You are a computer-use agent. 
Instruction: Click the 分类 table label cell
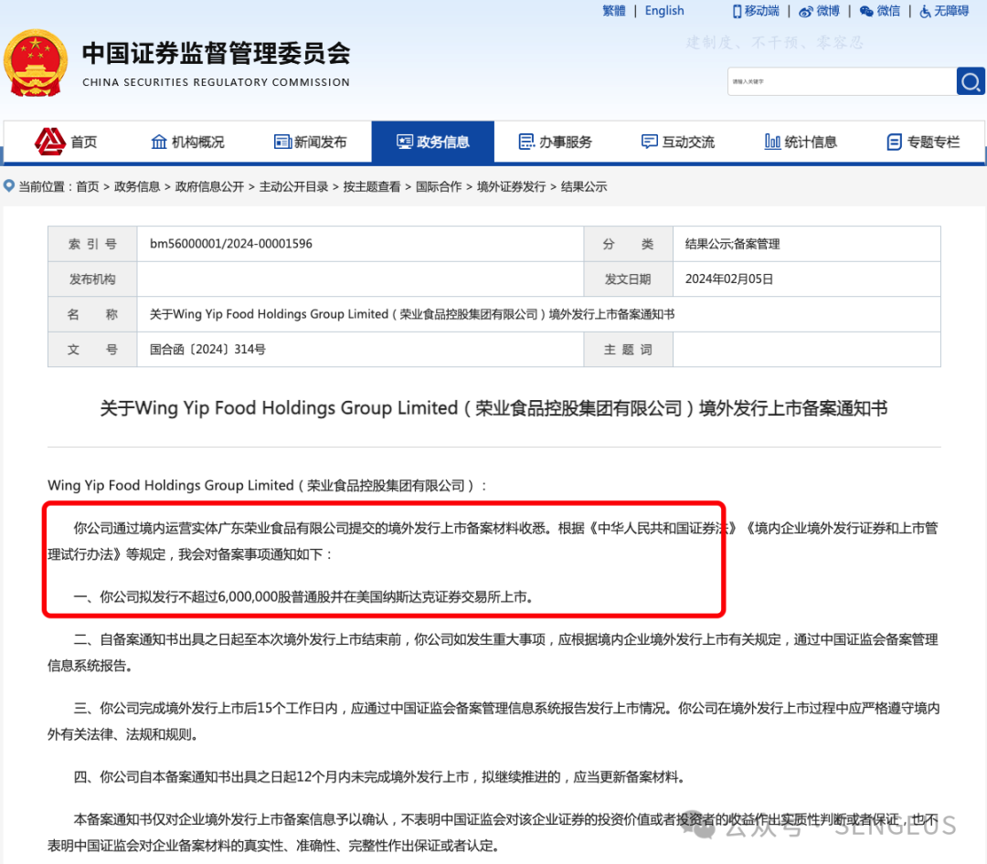(x=628, y=244)
